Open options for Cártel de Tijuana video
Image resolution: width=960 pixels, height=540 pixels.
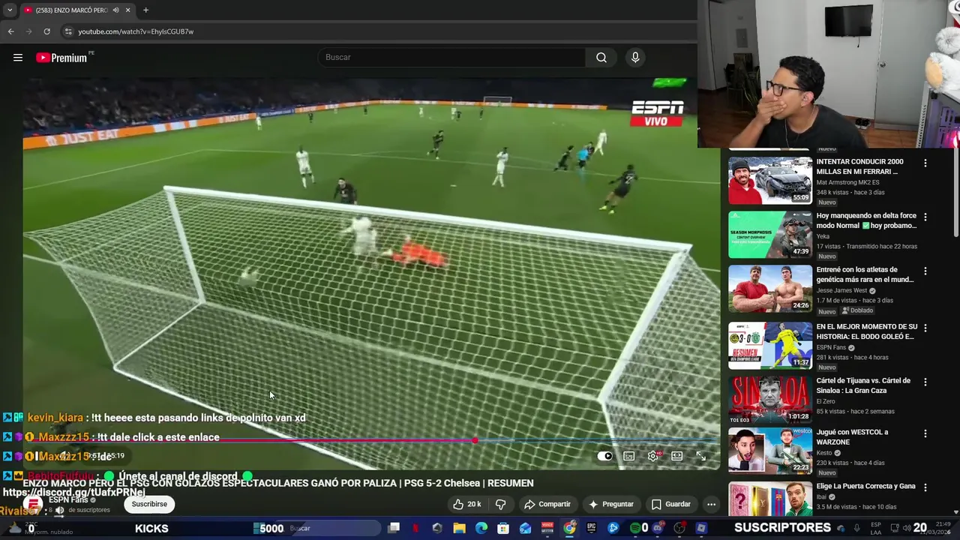pyautogui.click(x=925, y=382)
